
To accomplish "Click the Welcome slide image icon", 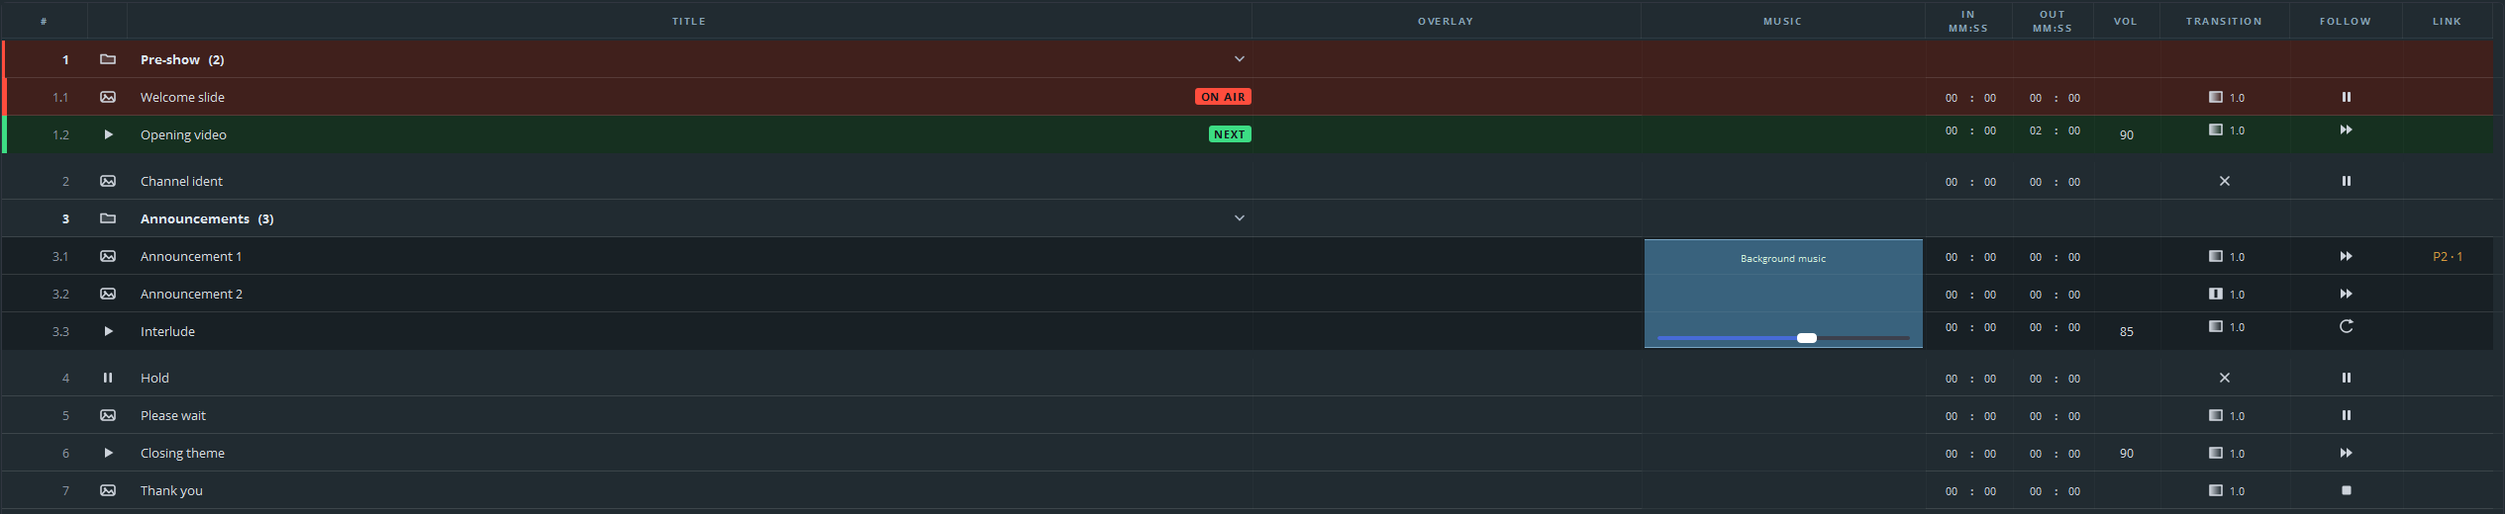I will 108,97.
